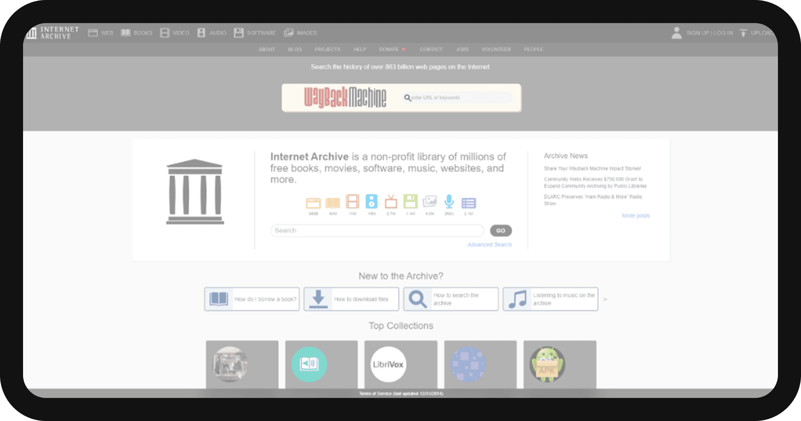Open the Projects menu item
Image resolution: width=801 pixels, height=421 pixels.
click(x=327, y=50)
